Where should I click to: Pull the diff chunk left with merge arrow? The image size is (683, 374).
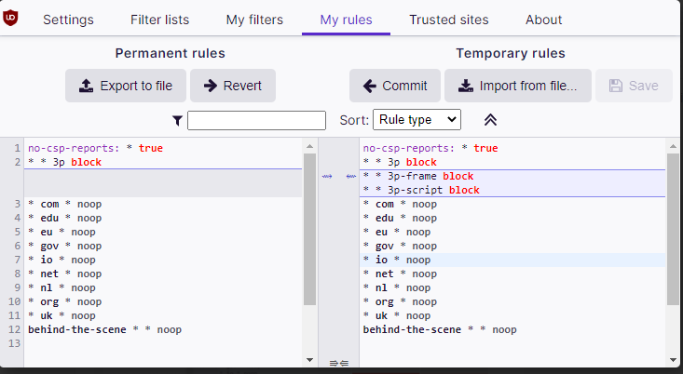350,176
